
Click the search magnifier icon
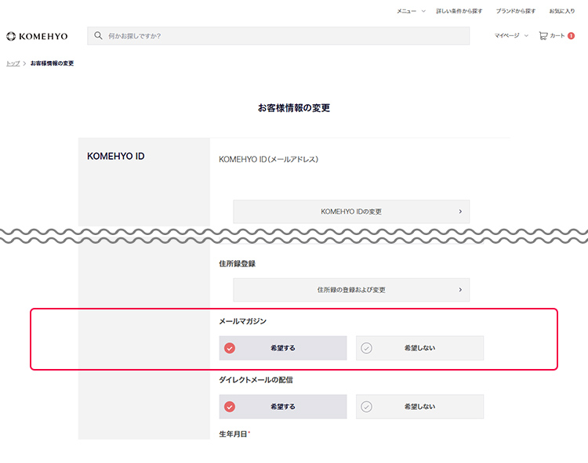click(99, 36)
